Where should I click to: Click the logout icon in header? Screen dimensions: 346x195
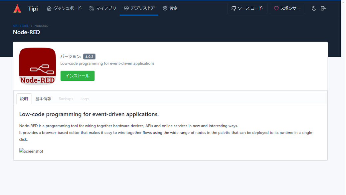(323, 8)
